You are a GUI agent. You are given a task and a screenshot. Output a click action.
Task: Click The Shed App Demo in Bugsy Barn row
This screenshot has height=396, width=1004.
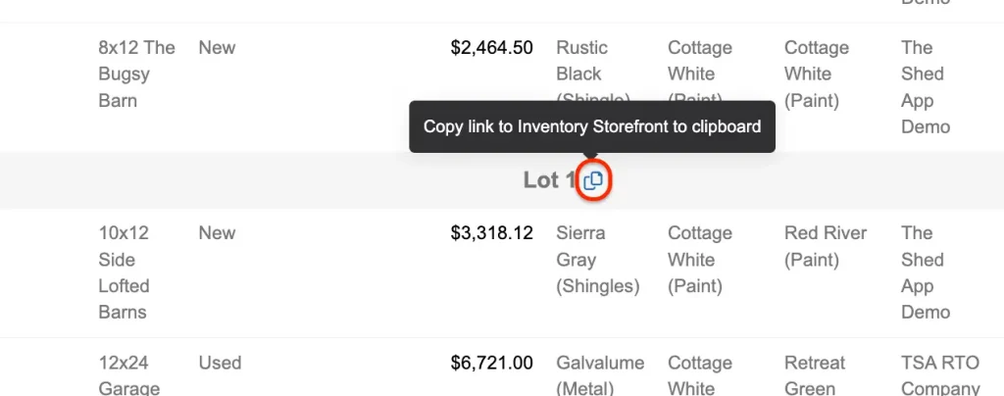click(x=925, y=87)
